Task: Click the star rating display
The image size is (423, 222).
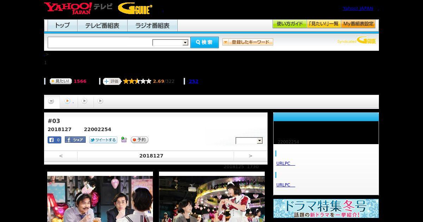Action: pyautogui.click(x=137, y=81)
